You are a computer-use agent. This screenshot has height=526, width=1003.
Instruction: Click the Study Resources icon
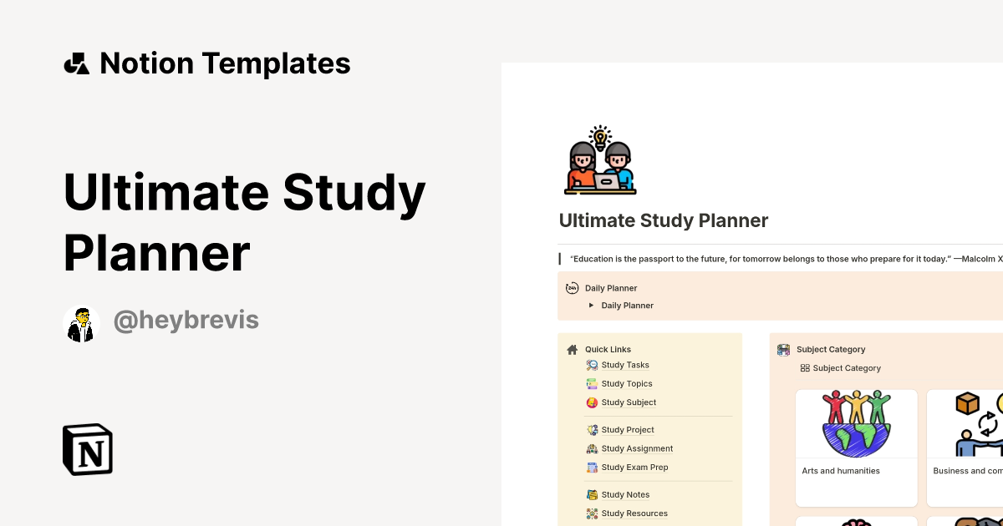590,513
